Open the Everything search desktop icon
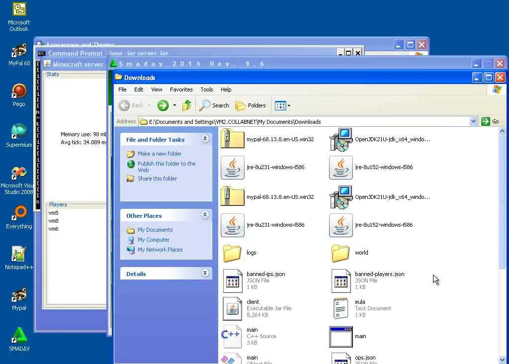The width and height of the screenshot is (509, 364). tap(19, 217)
